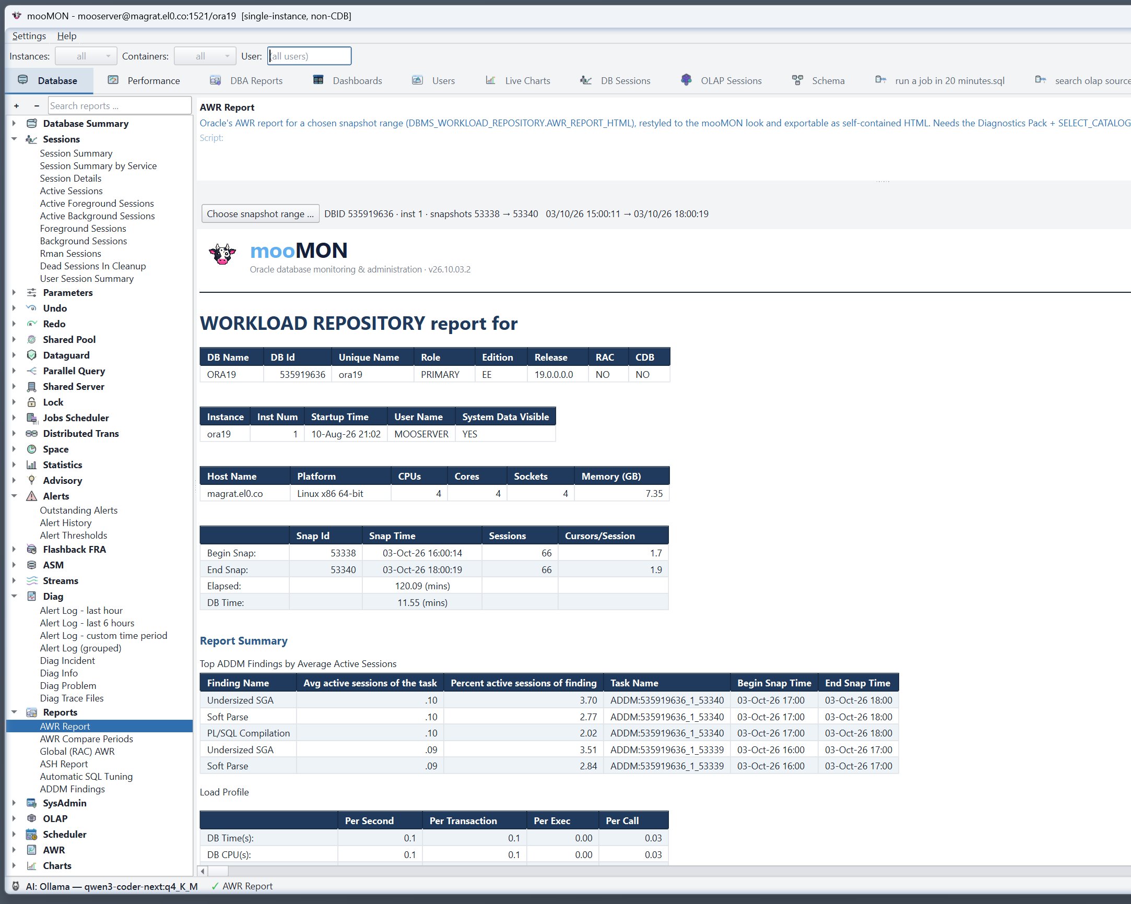Expand the Redo tree node

[14, 324]
